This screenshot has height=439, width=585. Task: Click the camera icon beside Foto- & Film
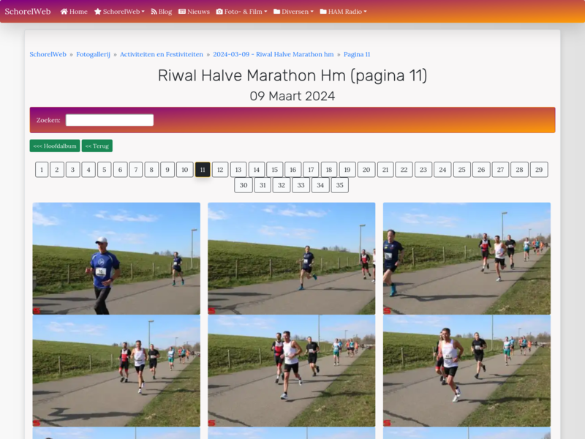[x=219, y=12]
